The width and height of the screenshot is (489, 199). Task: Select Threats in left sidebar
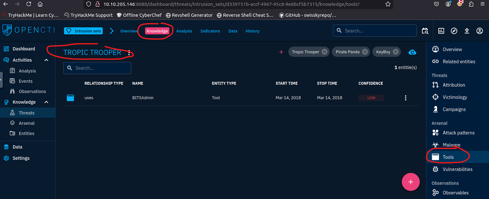28,113
